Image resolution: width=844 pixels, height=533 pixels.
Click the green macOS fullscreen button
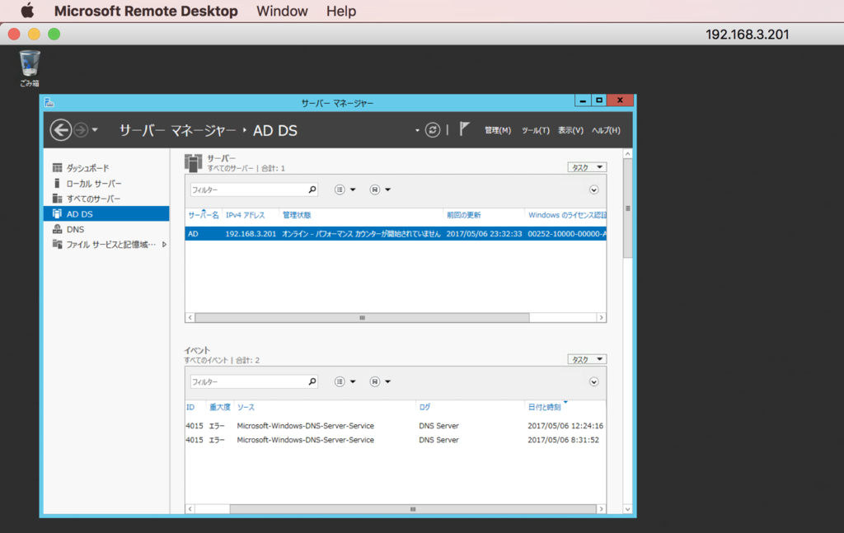point(54,35)
